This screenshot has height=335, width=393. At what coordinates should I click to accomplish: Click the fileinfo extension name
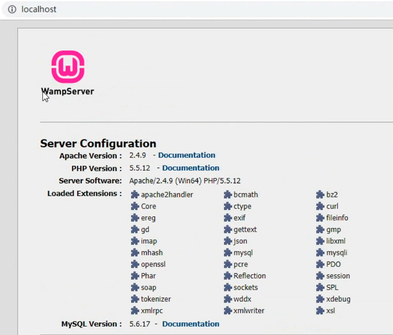click(x=337, y=218)
